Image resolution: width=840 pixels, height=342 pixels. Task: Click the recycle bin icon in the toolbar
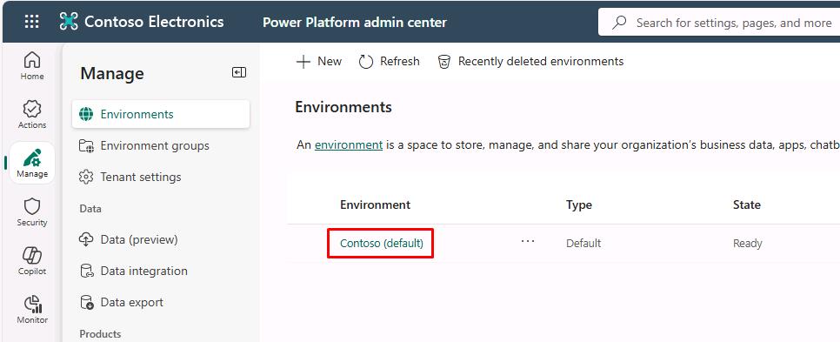[x=444, y=62]
